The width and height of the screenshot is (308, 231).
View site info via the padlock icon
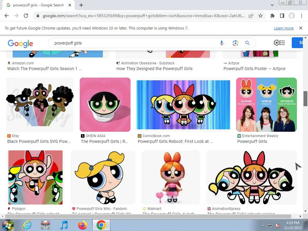[x=38, y=16]
